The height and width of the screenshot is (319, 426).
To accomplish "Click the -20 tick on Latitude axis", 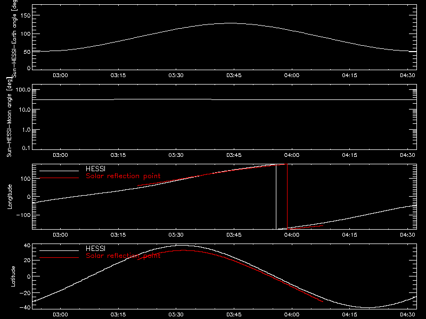I will [25, 293].
